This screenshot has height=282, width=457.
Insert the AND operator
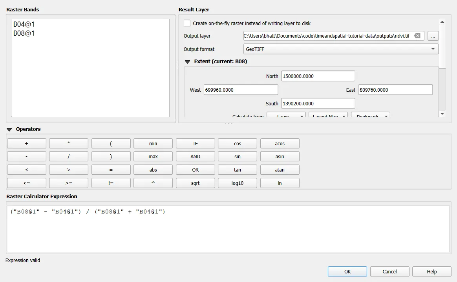[195, 156]
